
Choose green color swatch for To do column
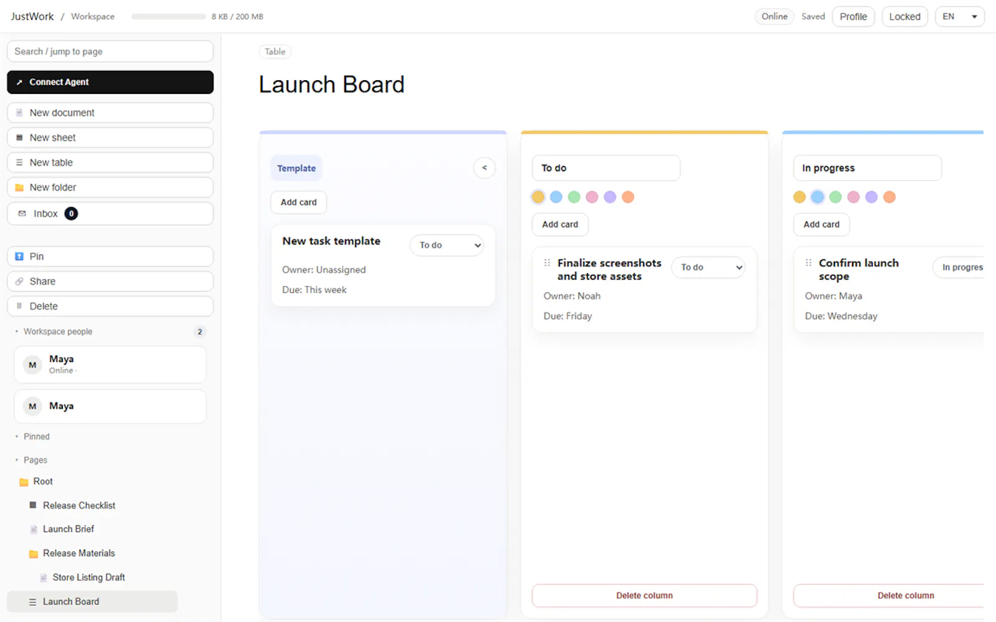coord(575,197)
